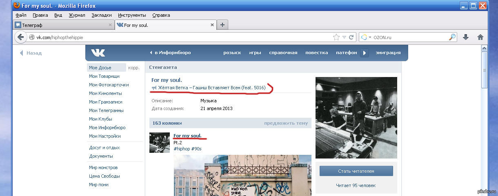Open Закладки menu

(102, 15)
